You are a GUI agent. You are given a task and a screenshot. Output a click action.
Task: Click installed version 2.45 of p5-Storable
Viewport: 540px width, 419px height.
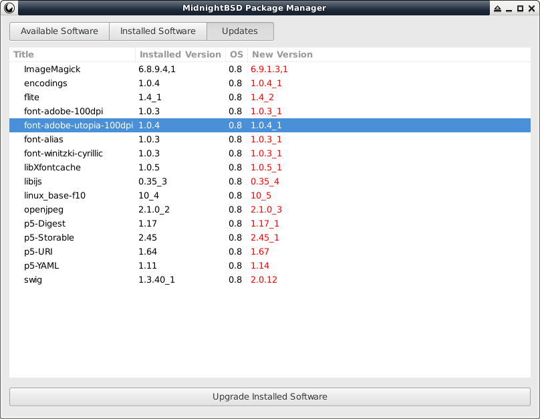148,237
